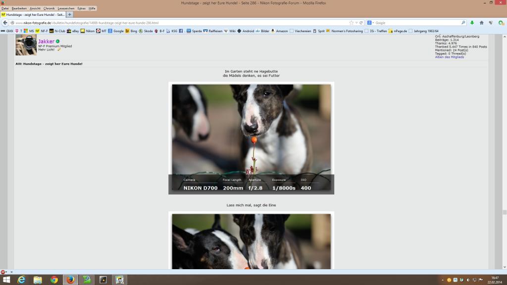Image resolution: width=507 pixels, height=285 pixels.
Task: Switch to Firefox in the taskbar
Action: pyautogui.click(x=70, y=280)
